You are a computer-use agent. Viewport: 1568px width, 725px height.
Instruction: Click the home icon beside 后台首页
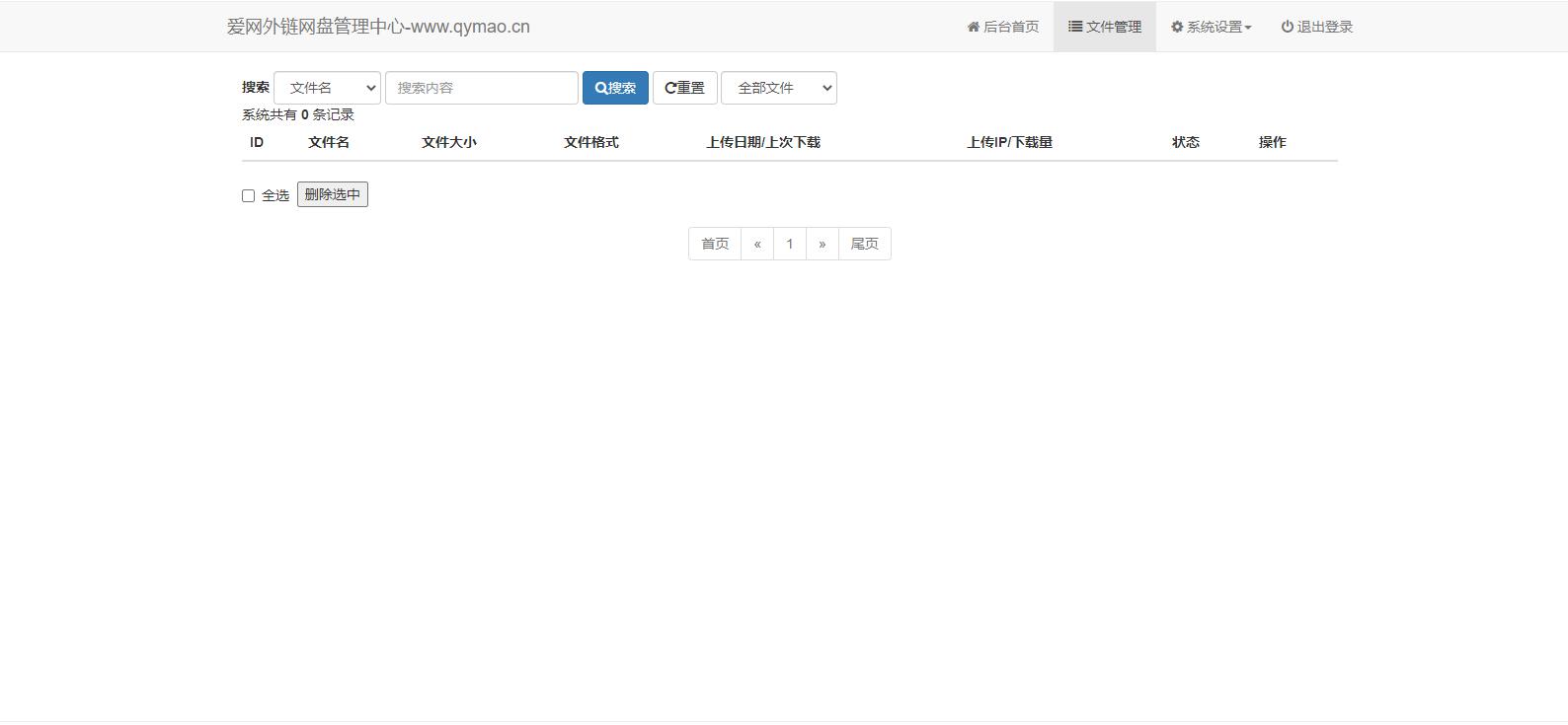coord(973,27)
